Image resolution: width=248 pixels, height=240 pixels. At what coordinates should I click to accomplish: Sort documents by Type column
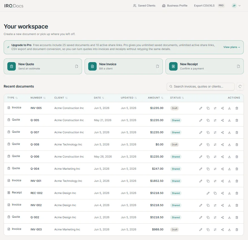click(12, 98)
